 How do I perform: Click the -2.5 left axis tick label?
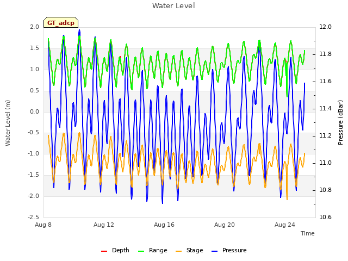pos(33,217)
